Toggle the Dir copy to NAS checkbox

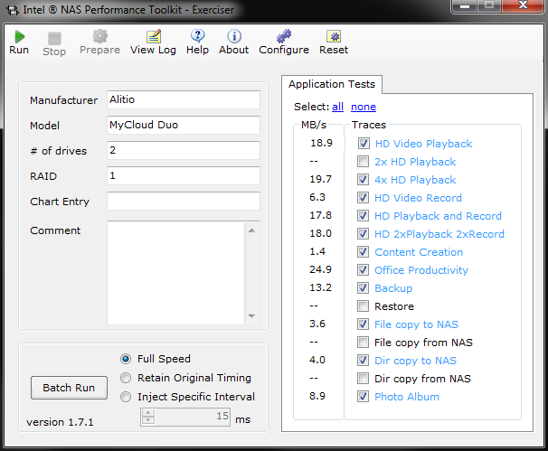click(x=363, y=361)
